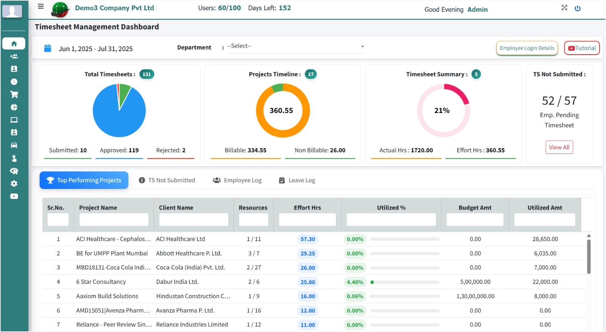Click View All pending timesheets
606x332 pixels.
pyautogui.click(x=559, y=147)
